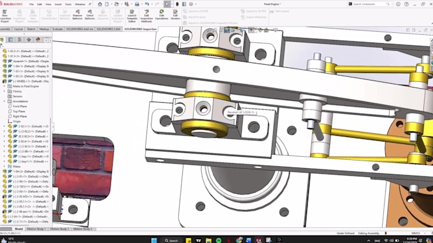Expand the Annotations folder in the tree
The height and width of the screenshot is (243, 433).
click(x=4, y=102)
